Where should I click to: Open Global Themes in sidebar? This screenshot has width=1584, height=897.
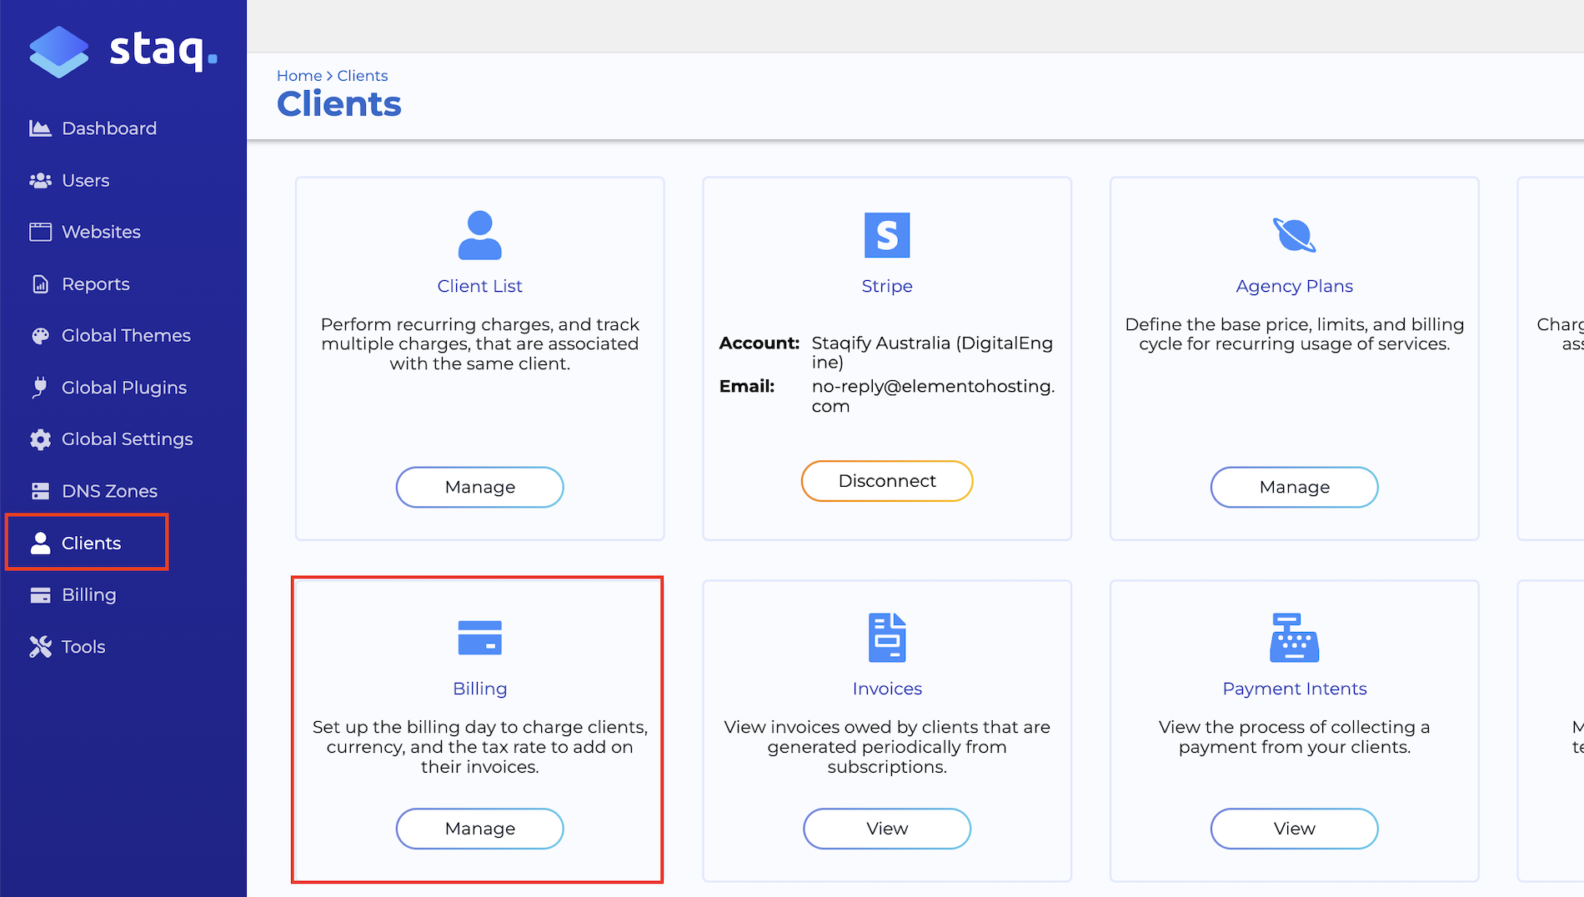coord(126,335)
